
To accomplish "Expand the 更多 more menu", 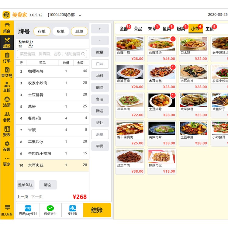I will tap(7, 161).
